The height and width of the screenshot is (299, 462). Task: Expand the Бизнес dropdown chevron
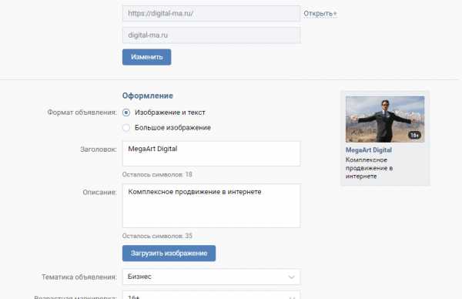291,277
